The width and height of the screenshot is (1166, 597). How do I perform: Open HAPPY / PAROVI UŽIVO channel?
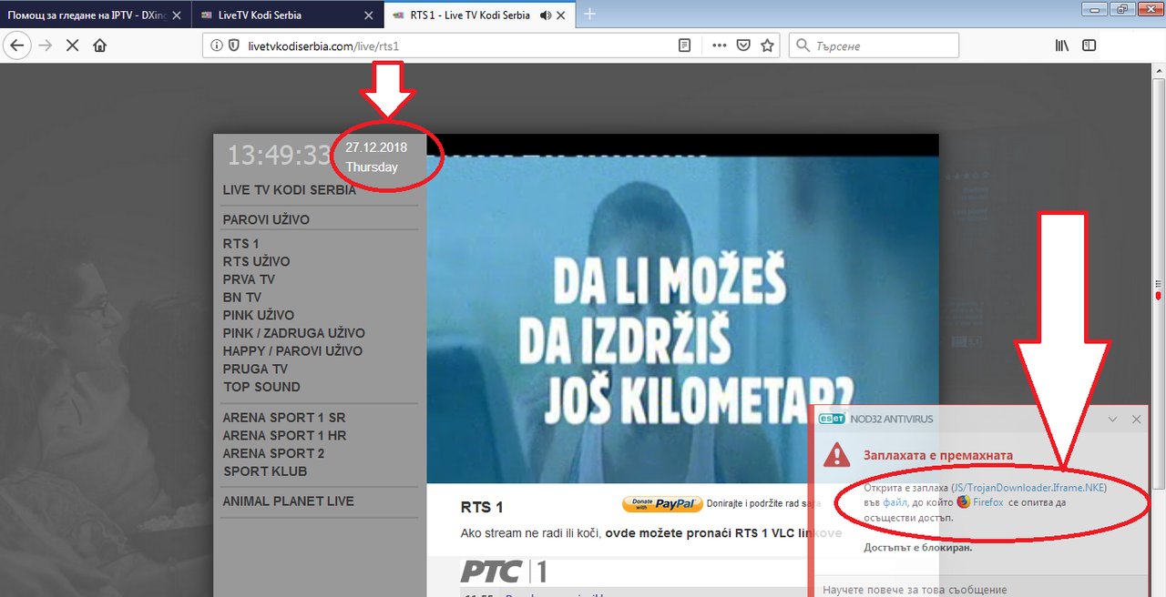tap(292, 351)
